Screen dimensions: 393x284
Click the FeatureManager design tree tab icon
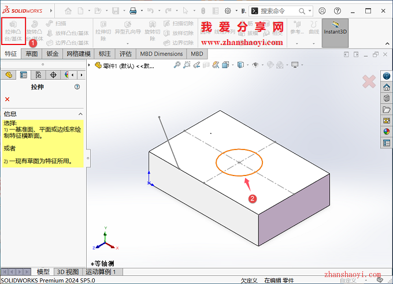coord(9,74)
